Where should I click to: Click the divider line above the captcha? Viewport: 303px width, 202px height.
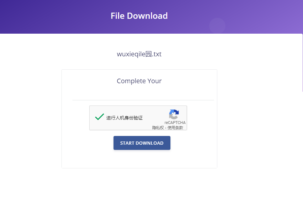tap(143, 100)
